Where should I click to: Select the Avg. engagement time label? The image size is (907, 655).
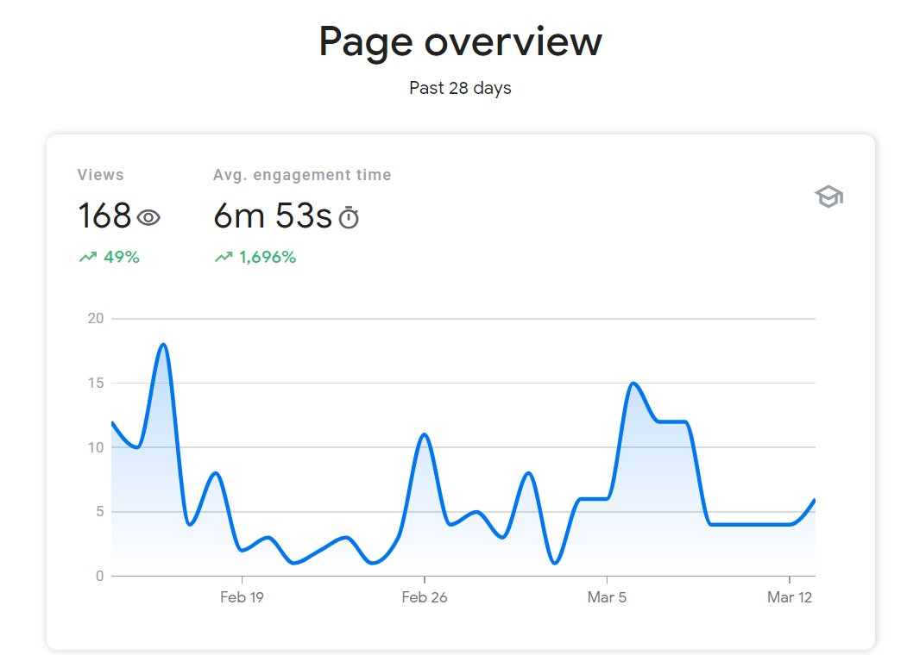pos(303,175)
